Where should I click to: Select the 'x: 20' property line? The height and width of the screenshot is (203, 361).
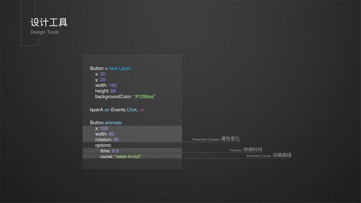100,74
